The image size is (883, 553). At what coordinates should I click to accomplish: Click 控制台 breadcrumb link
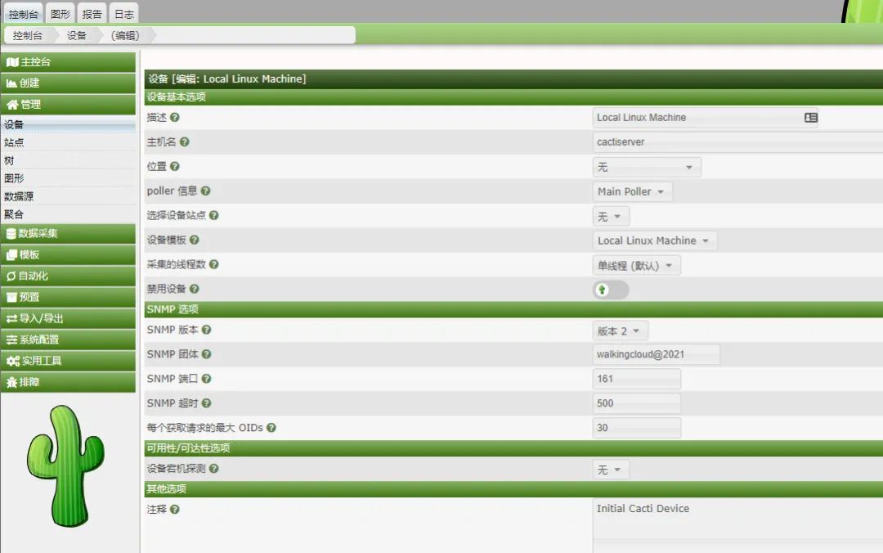28,35
